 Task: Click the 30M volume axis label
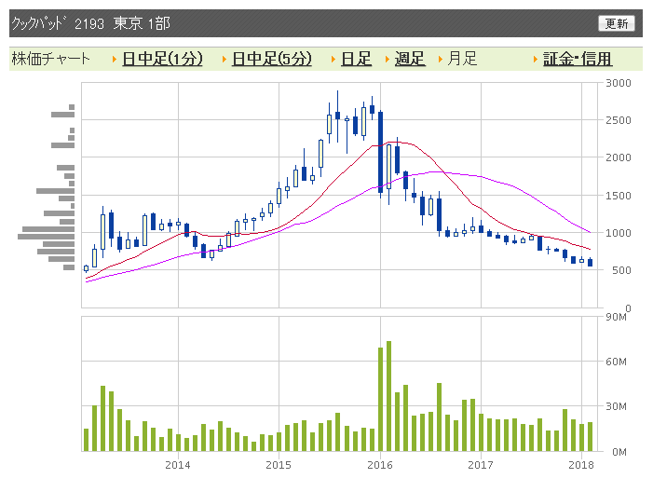click(617, 406)
